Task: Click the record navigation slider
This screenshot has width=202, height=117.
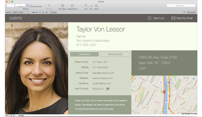Action: [20, 7]
